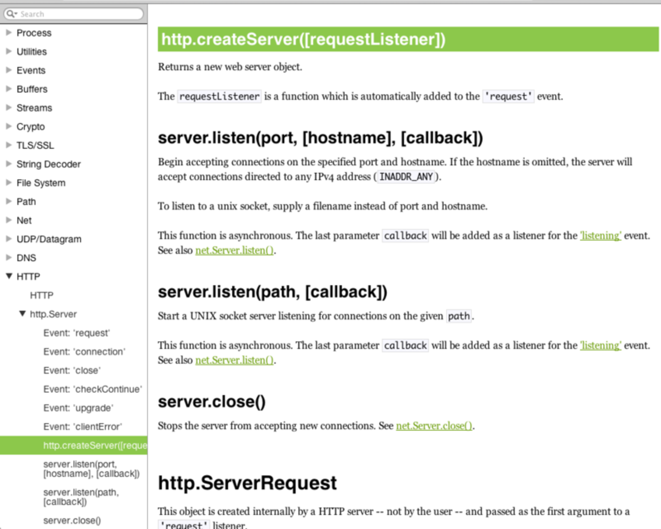The width and height of the screenshot is (661, 529).
Task: Expand the Crypto disclosure triangle
Action: coord(9,126)
